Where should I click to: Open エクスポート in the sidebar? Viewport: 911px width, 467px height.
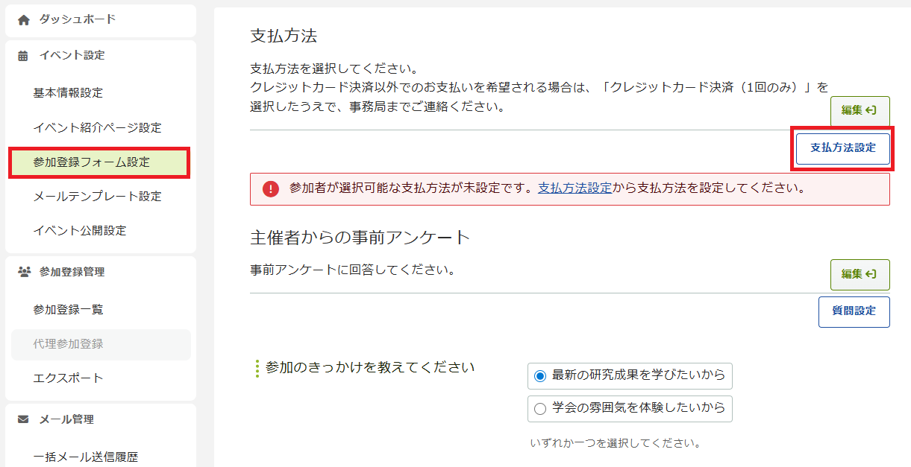(x=68, y=378)
